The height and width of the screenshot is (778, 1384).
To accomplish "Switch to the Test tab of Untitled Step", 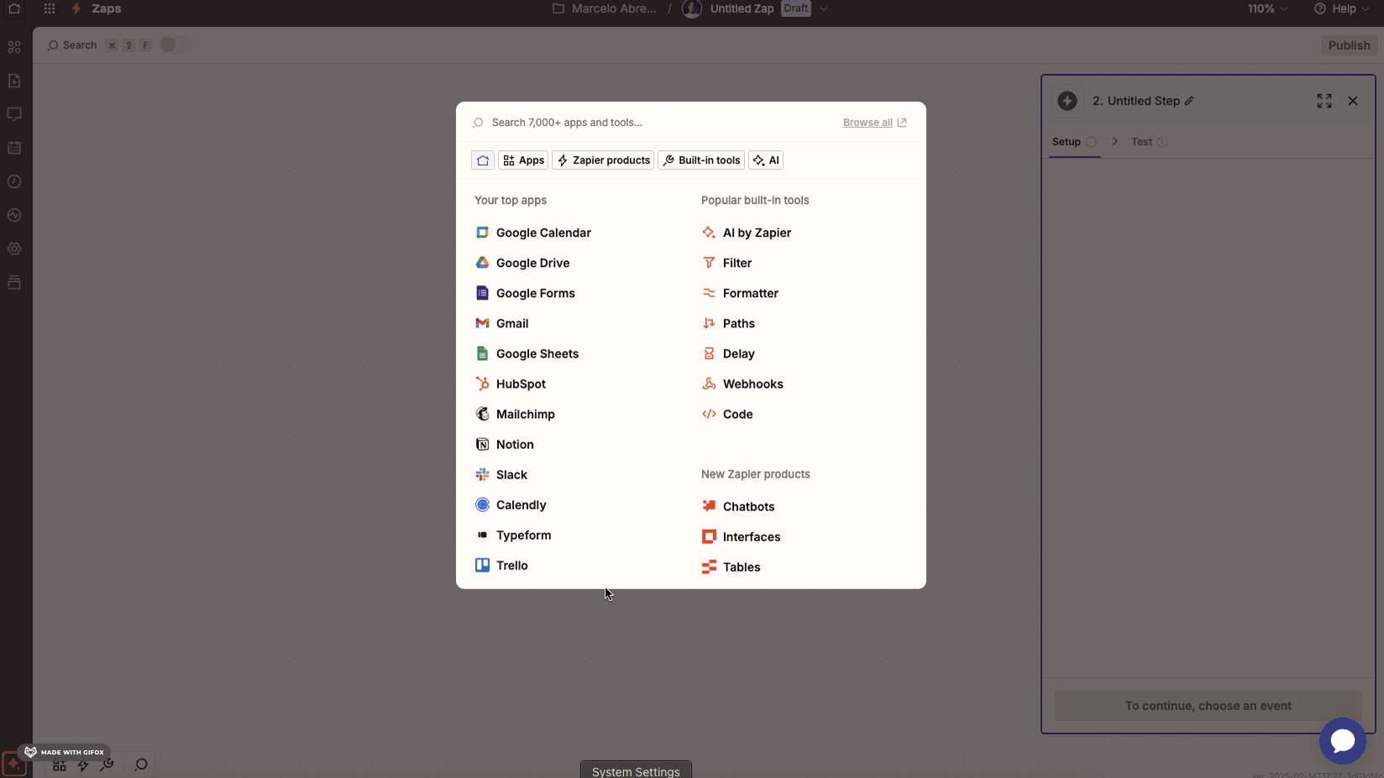I will (x=1142, y=142).
